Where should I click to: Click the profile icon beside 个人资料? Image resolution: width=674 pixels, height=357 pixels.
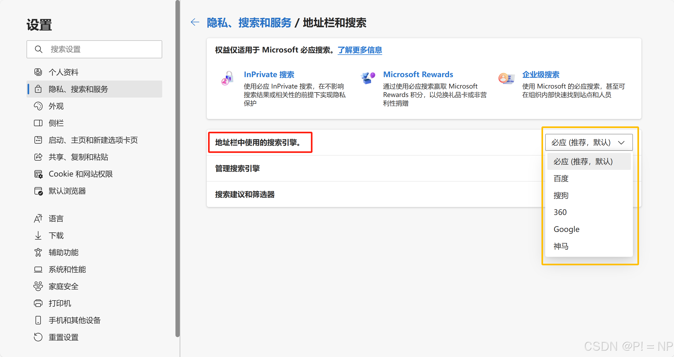pos(38,72)
